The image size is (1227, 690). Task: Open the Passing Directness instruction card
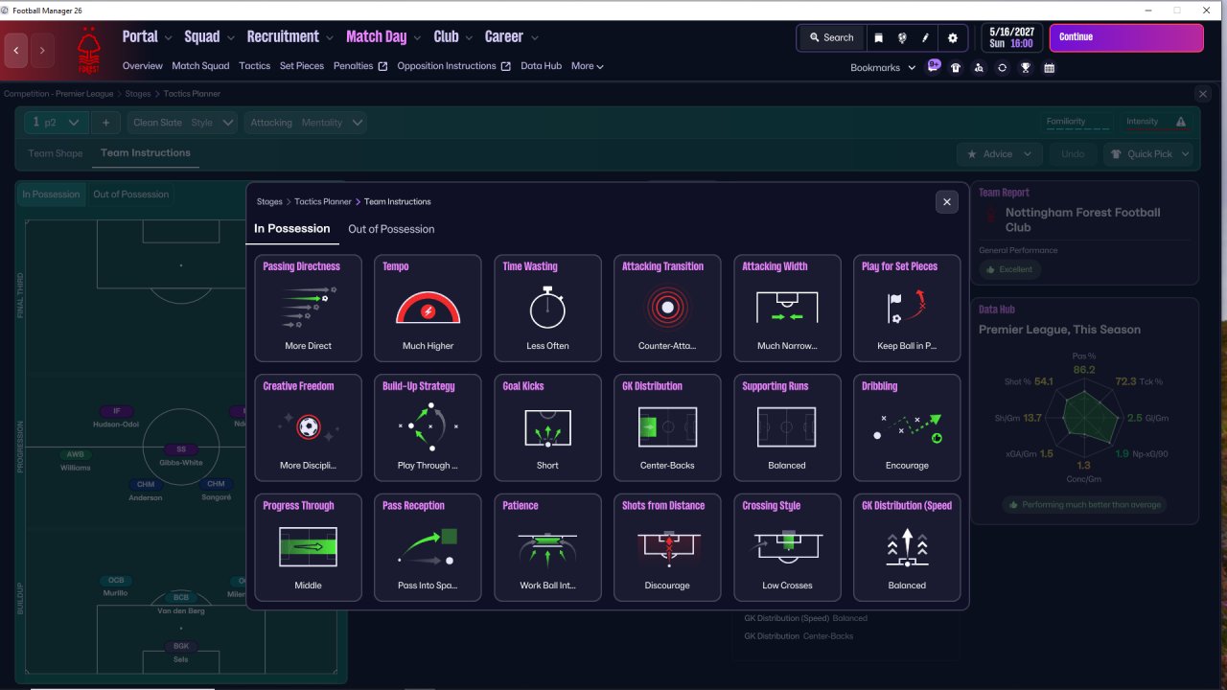pos(308,308)
